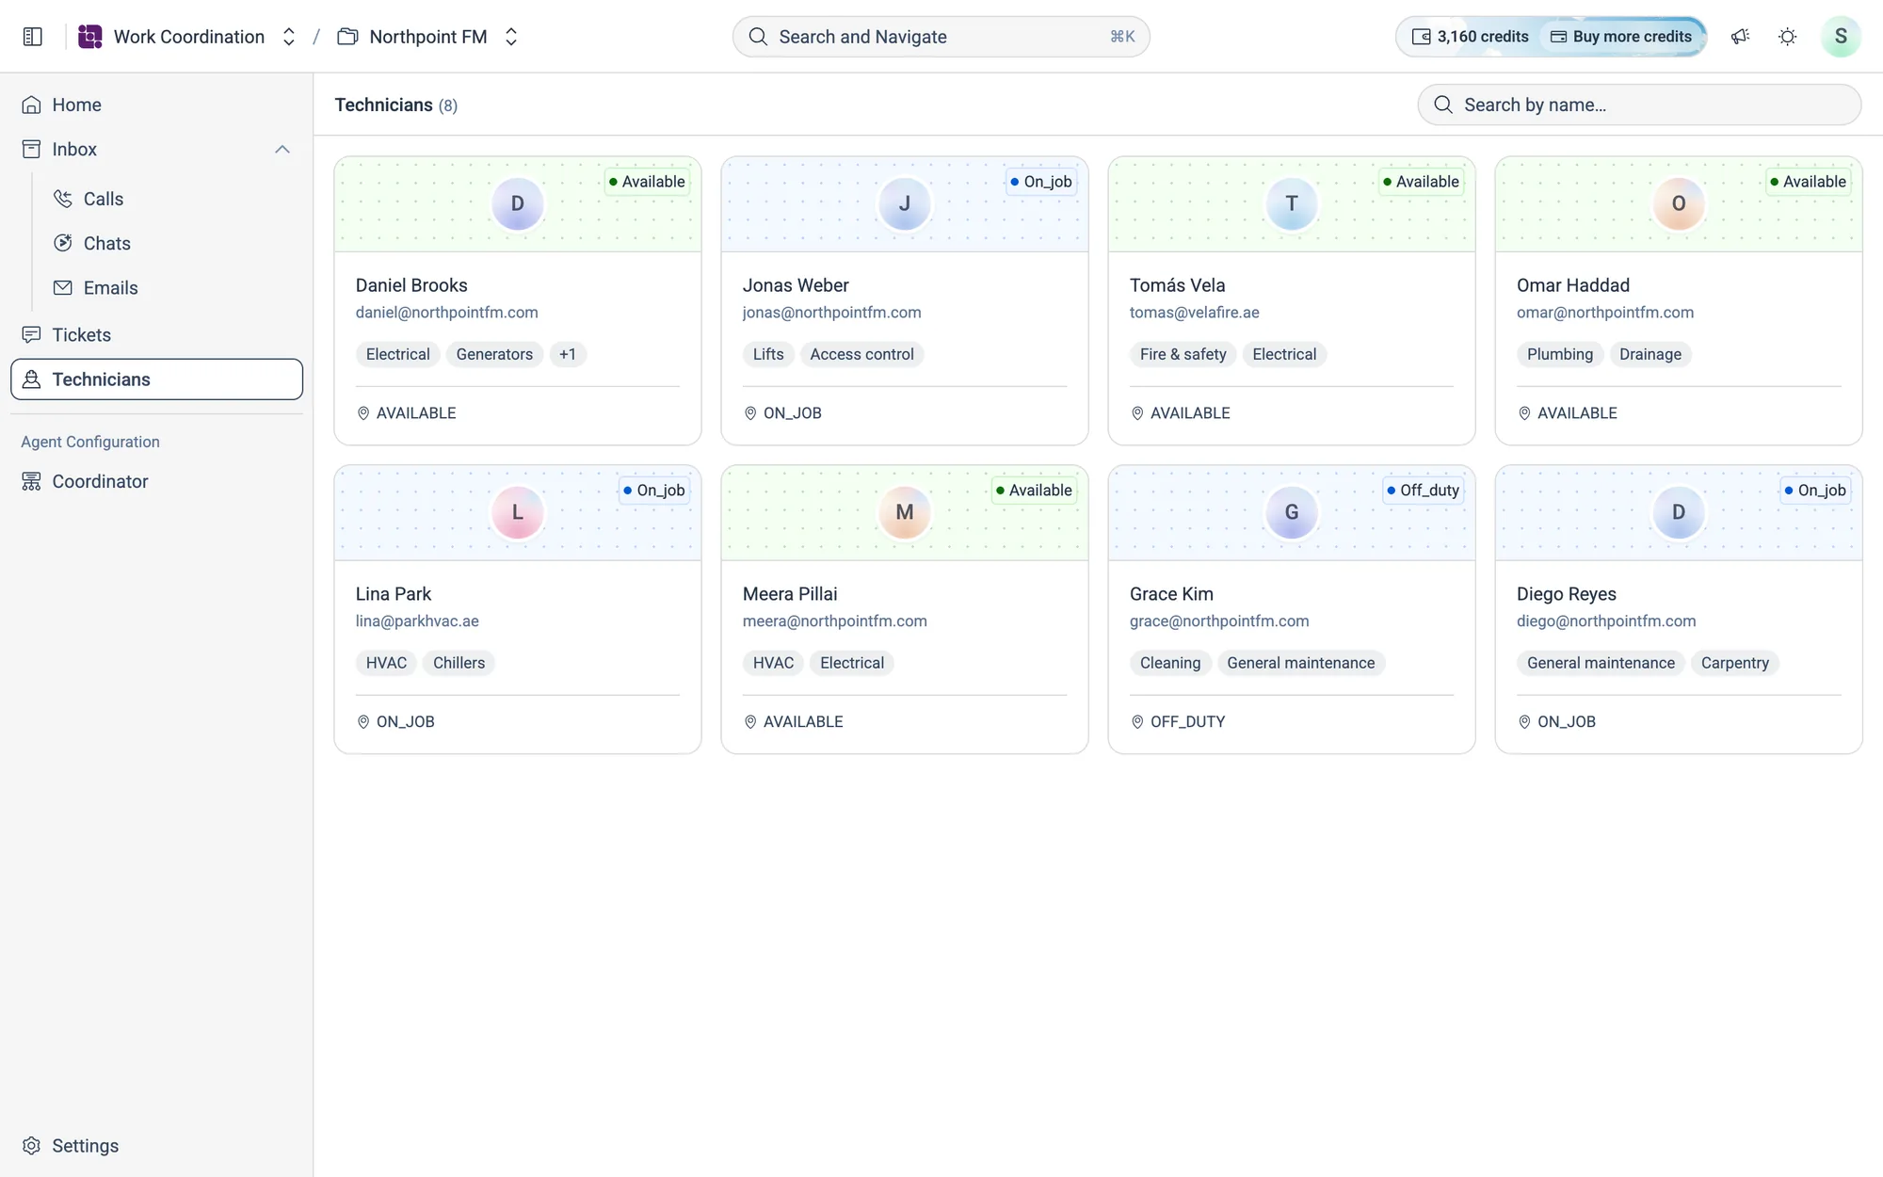Click Grace Kim's avatar G

click(1291, 512)
